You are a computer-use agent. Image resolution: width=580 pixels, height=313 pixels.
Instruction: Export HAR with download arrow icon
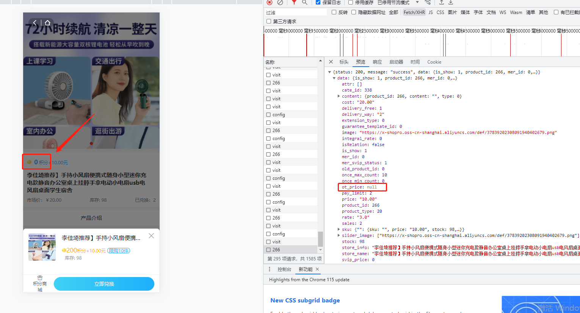point(451,2)
